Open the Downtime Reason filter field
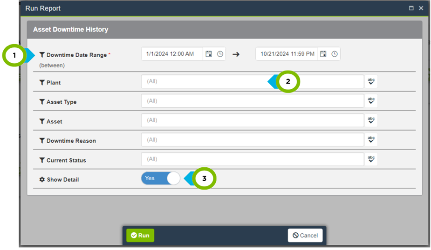The width and height of the screenshot is (431, 250). 252,140
